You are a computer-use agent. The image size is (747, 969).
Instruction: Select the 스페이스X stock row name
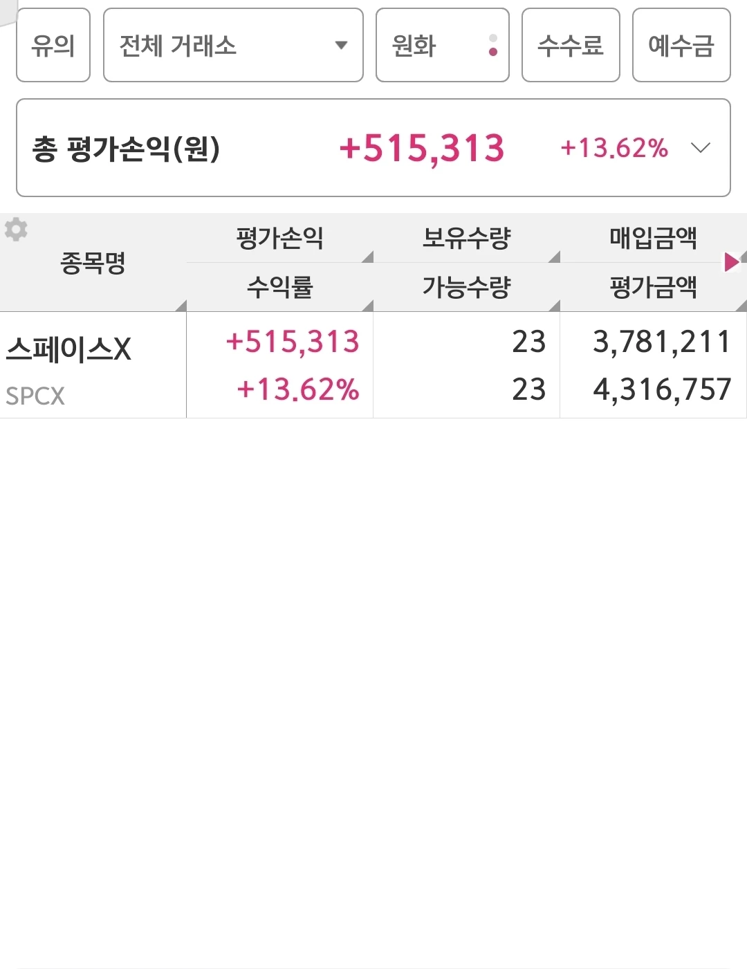[x=68, y=349]
